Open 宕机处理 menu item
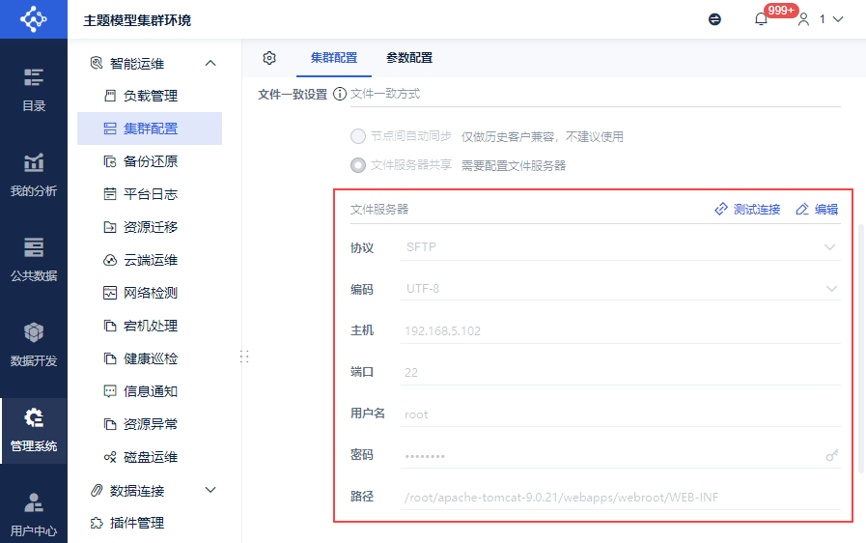The width and height of the screenshot is (866, 543). point(150,326)
